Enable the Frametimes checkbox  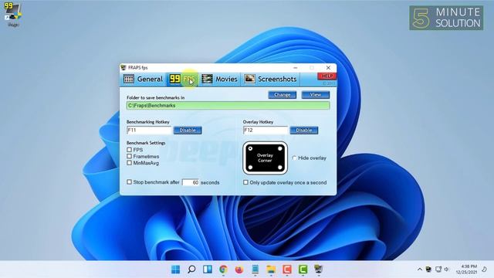[129, 156]
